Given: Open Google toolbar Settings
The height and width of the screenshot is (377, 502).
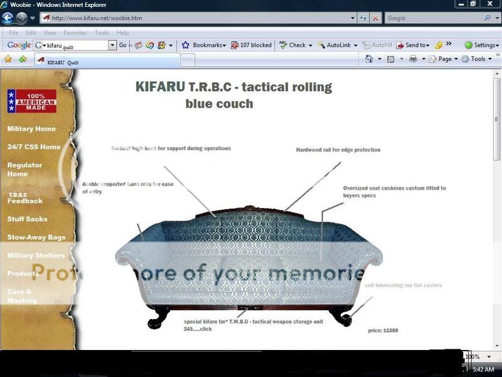Looking at the screenshot, I should 482,45.
